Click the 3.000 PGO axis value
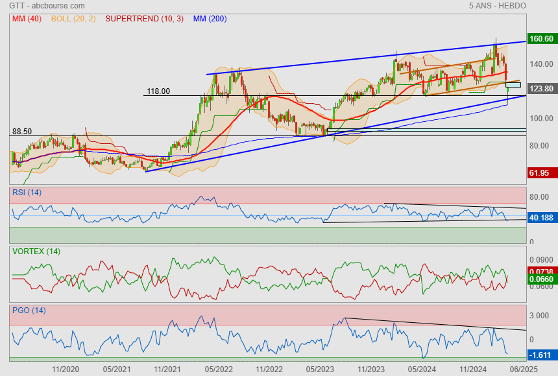The width and height of the screenshot is (558, 376). 539,316
